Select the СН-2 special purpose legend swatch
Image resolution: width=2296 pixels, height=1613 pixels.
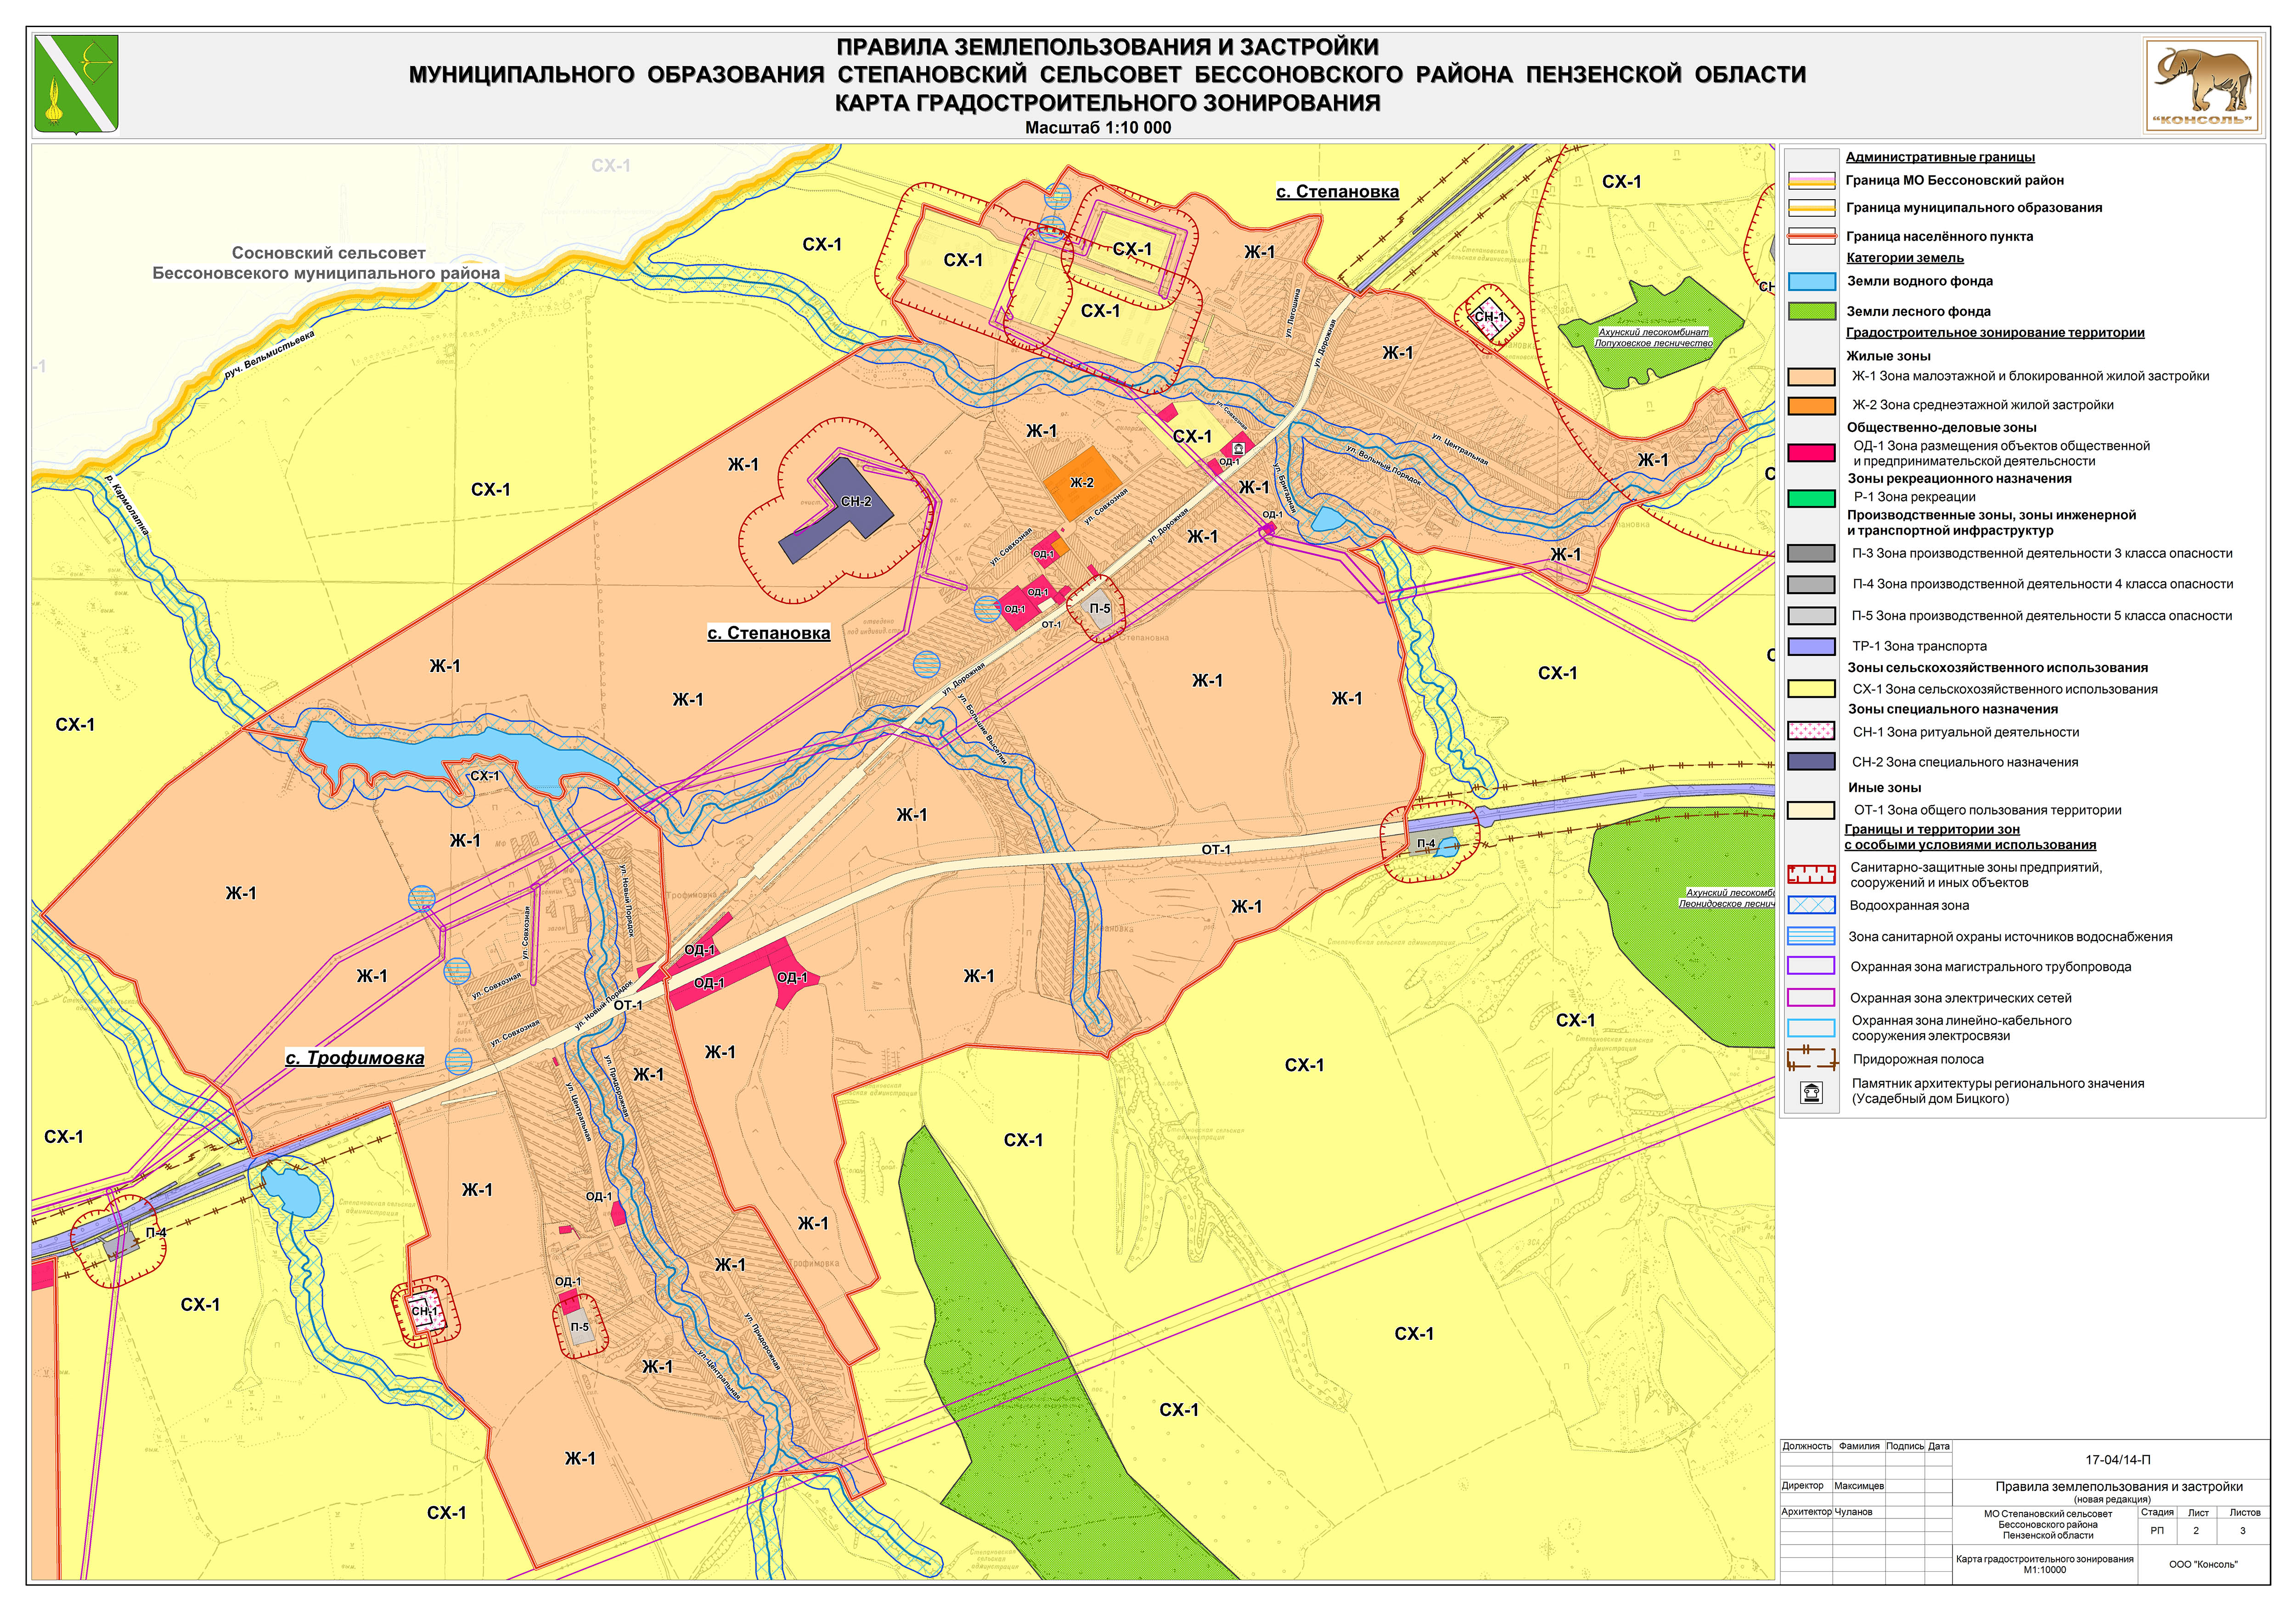[1811, 762]
